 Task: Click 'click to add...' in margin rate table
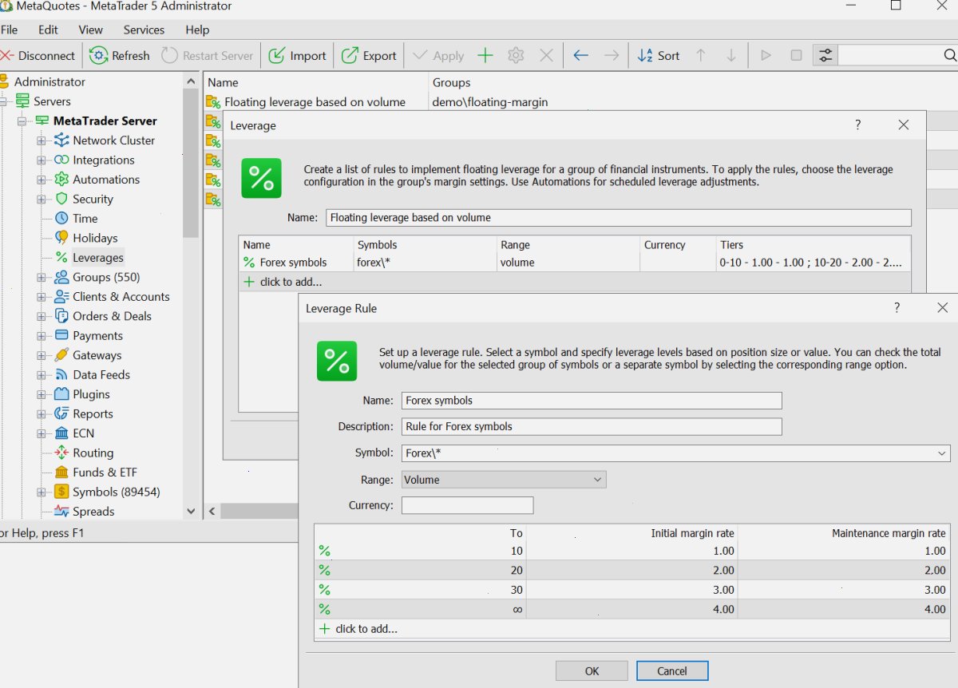[366, 629]
